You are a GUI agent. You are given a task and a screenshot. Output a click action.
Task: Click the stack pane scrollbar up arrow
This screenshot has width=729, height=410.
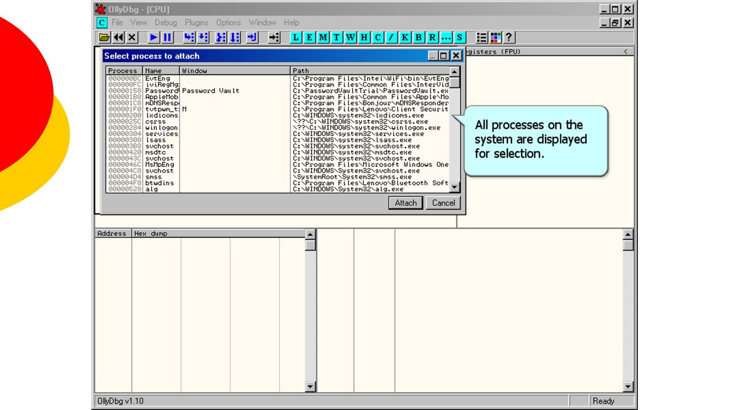(x=628, y=235)
